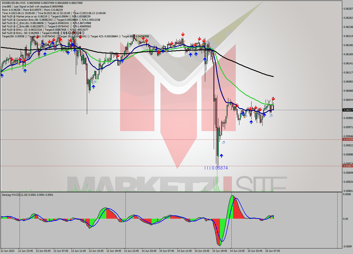The width and height of the screenshot is (353, 254).
Task: Click the 'Sell %10 @ C_Entry61' line
Action: (46, 23)
